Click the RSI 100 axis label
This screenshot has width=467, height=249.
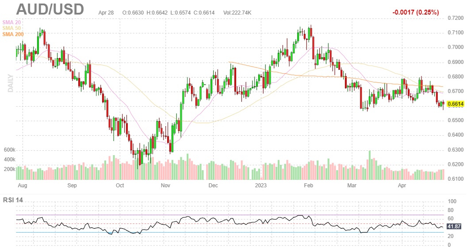click(x=452, y=201)
